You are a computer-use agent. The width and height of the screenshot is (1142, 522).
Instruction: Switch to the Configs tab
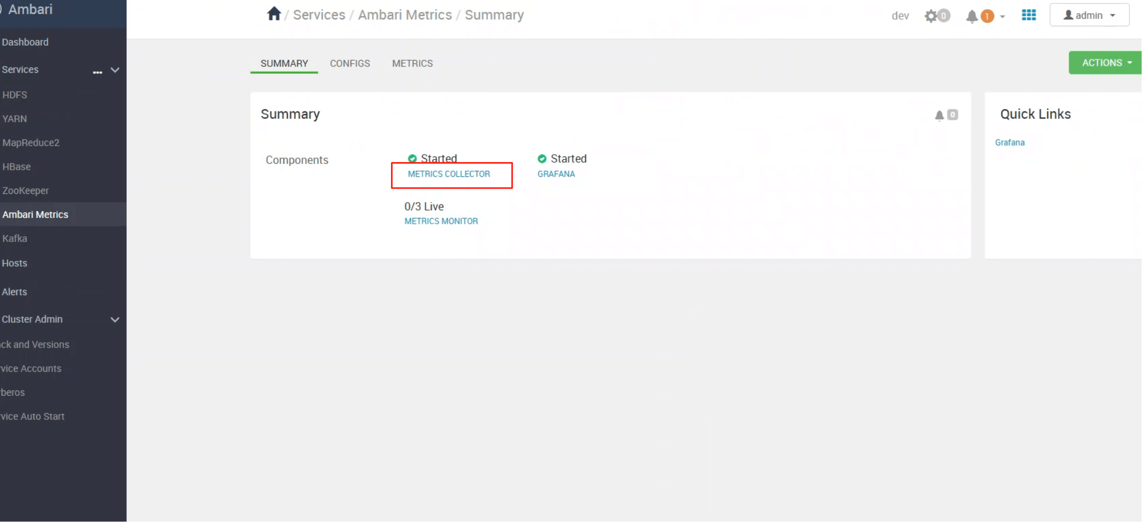(x=349, y=64)
